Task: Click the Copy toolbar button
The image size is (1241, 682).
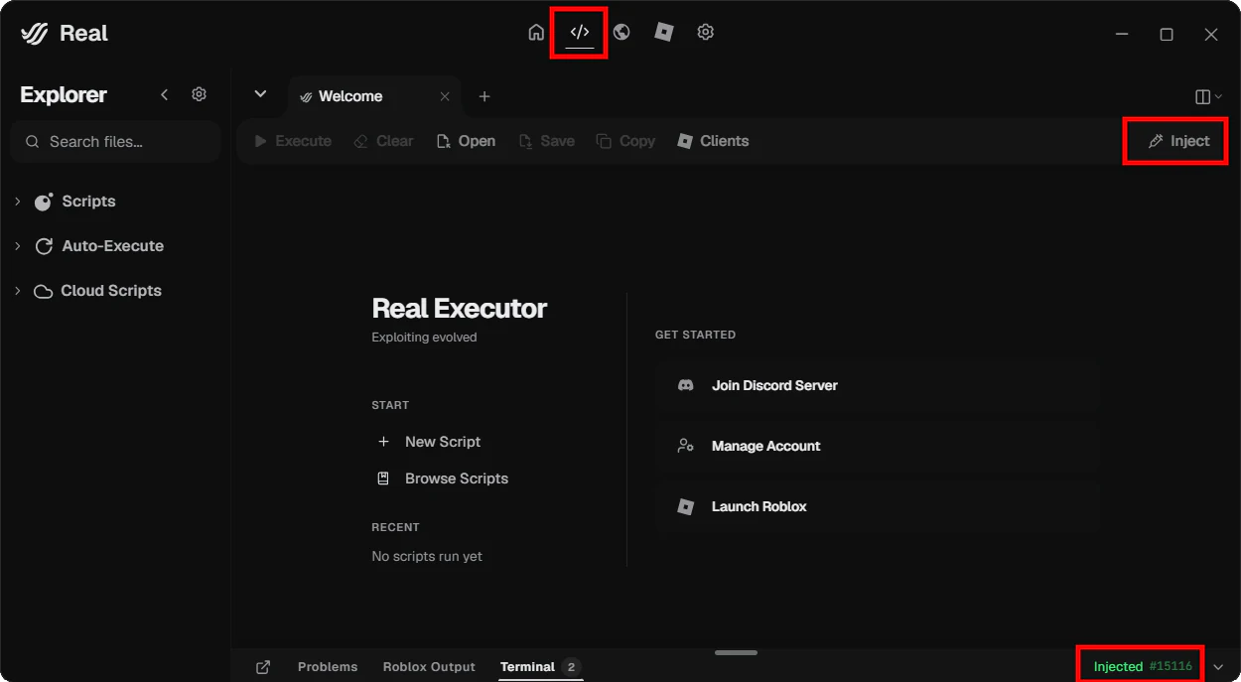Action: pos(625,141)
